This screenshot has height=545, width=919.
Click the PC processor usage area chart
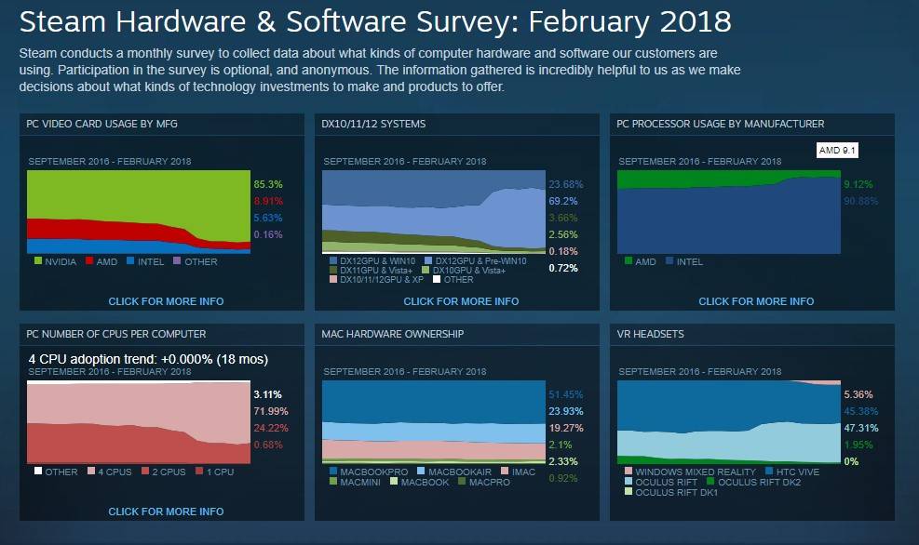coord(729,212)
